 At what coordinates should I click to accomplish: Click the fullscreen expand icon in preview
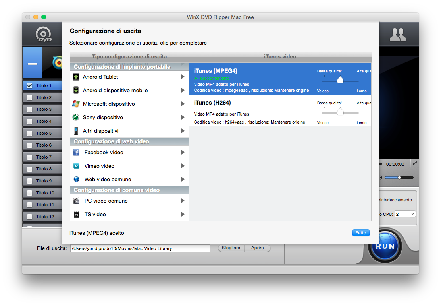coord(415,163)
